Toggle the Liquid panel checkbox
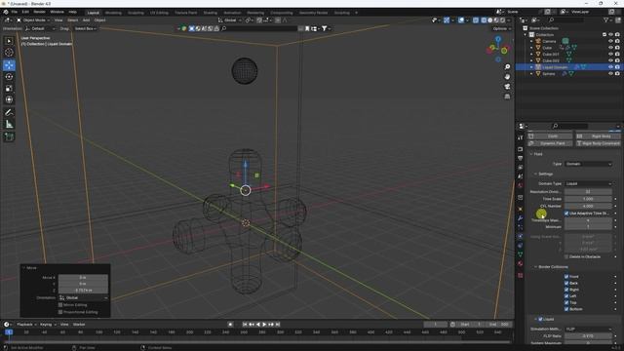Viewport: 624px width, 351px height. click(x=540, y=319)
